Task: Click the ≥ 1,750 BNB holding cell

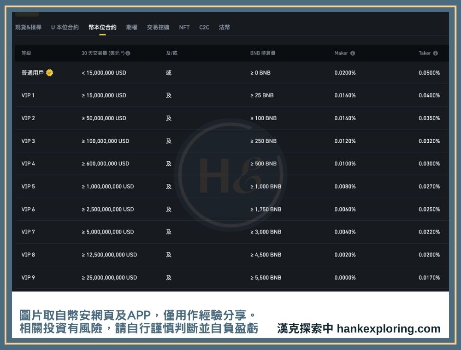Action: (266, 210)
